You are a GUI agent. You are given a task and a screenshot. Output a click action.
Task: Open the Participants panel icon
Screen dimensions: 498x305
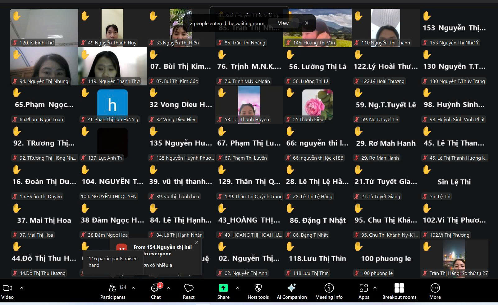pos(112,288)
